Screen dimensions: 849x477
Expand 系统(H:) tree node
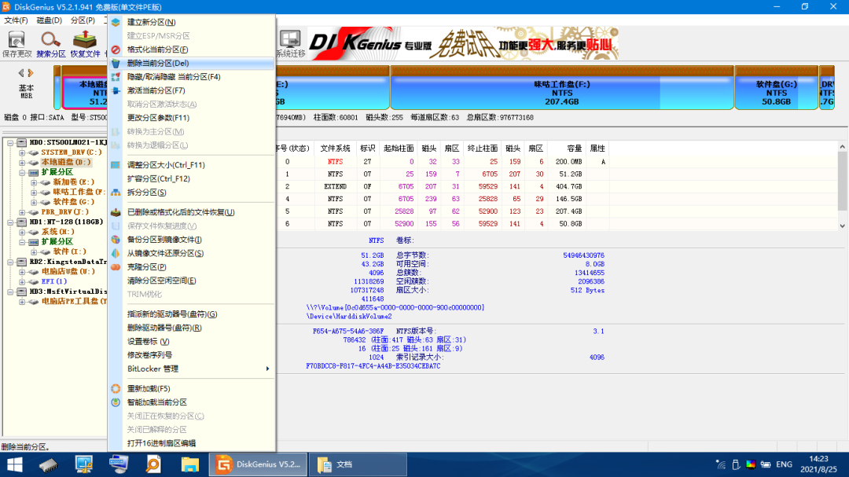(22, 232)
